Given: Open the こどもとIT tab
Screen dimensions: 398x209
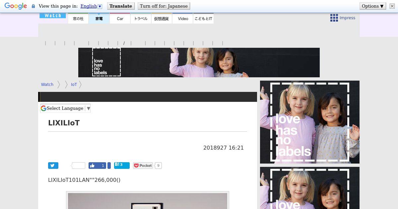Looking at the screenshot, I should (203, 19).
